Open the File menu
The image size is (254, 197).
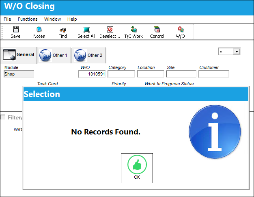pyautogui.click(x=7, y=19)
